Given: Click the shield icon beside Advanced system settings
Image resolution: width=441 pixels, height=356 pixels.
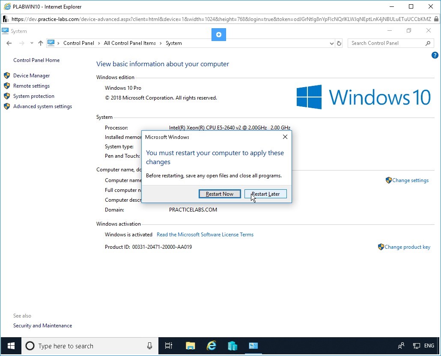Looking at the screenshot, I should tap(7, 106).
